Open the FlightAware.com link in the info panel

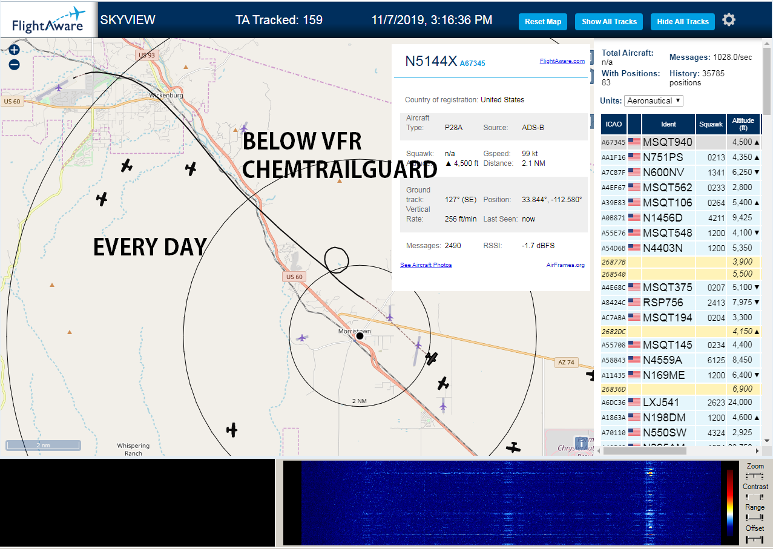(562, 61)
